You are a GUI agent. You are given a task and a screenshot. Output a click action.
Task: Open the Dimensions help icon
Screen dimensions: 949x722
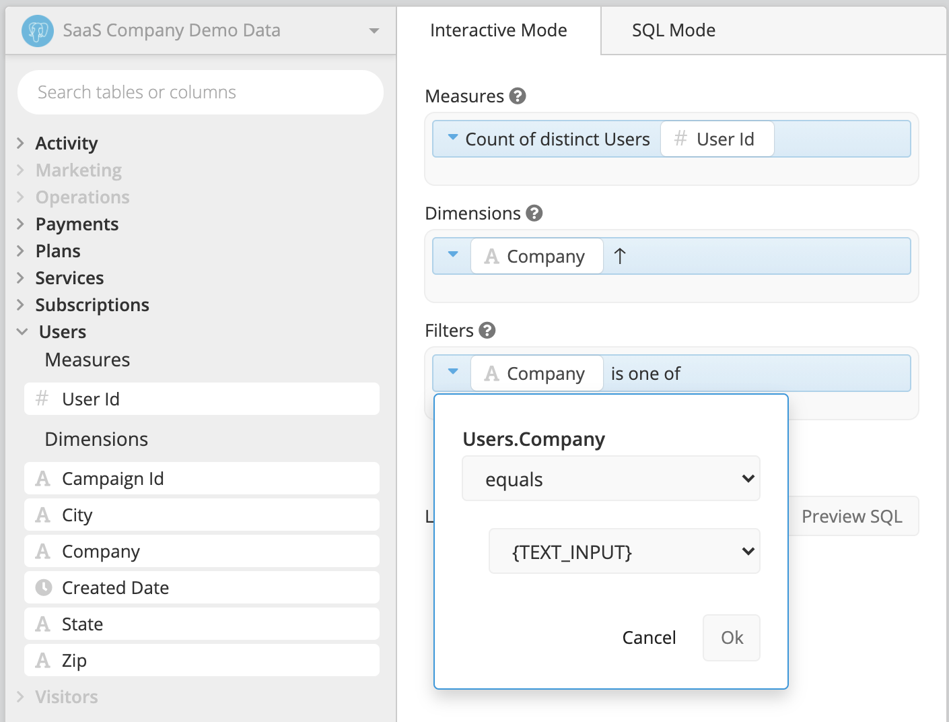click(534, 213)
